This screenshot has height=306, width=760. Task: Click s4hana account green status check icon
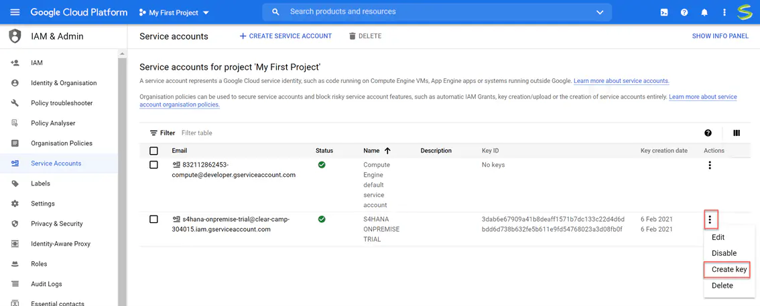point(321,220)
